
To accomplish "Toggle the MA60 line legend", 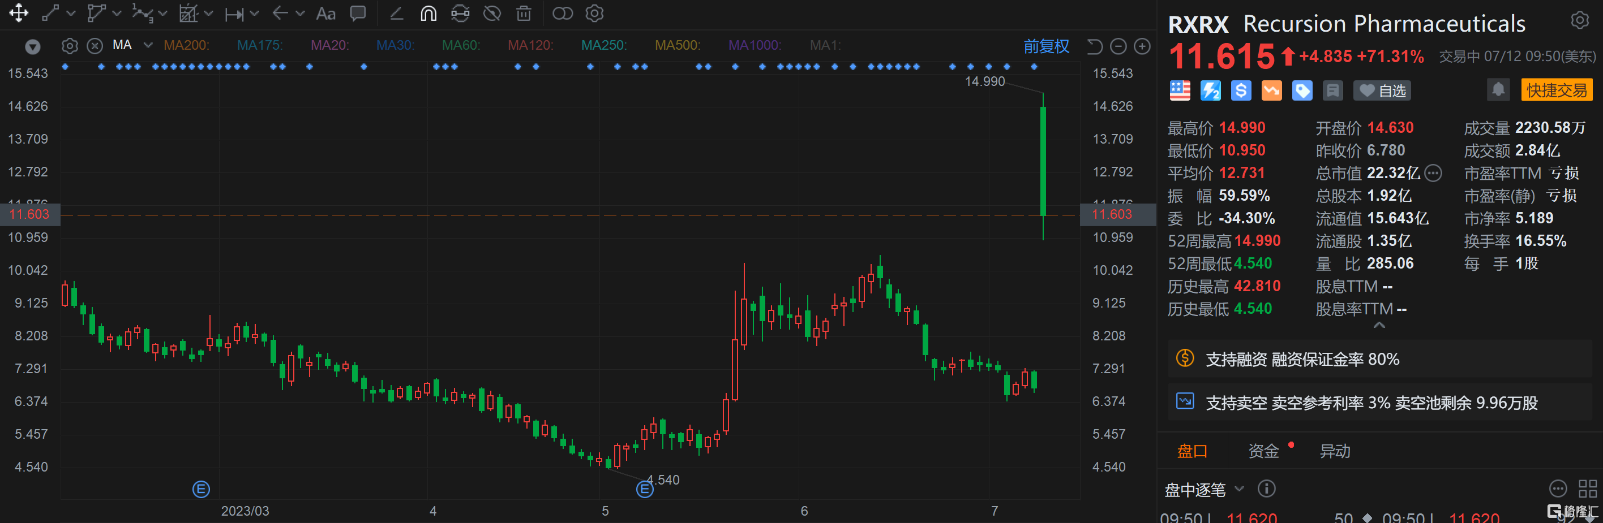I will [461, 45].
